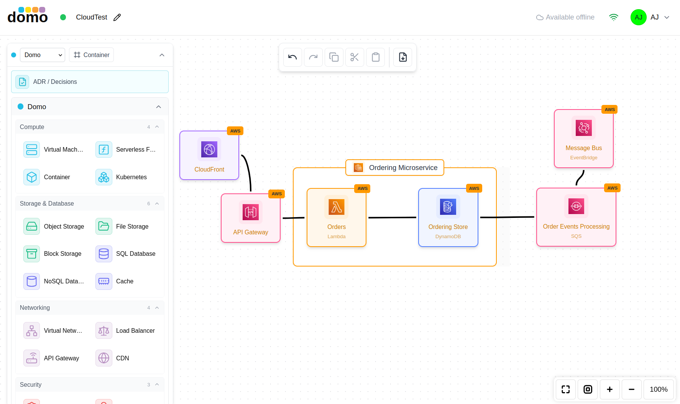Select the Virtual Network component

pyautogui.click(x=53, y=330)
